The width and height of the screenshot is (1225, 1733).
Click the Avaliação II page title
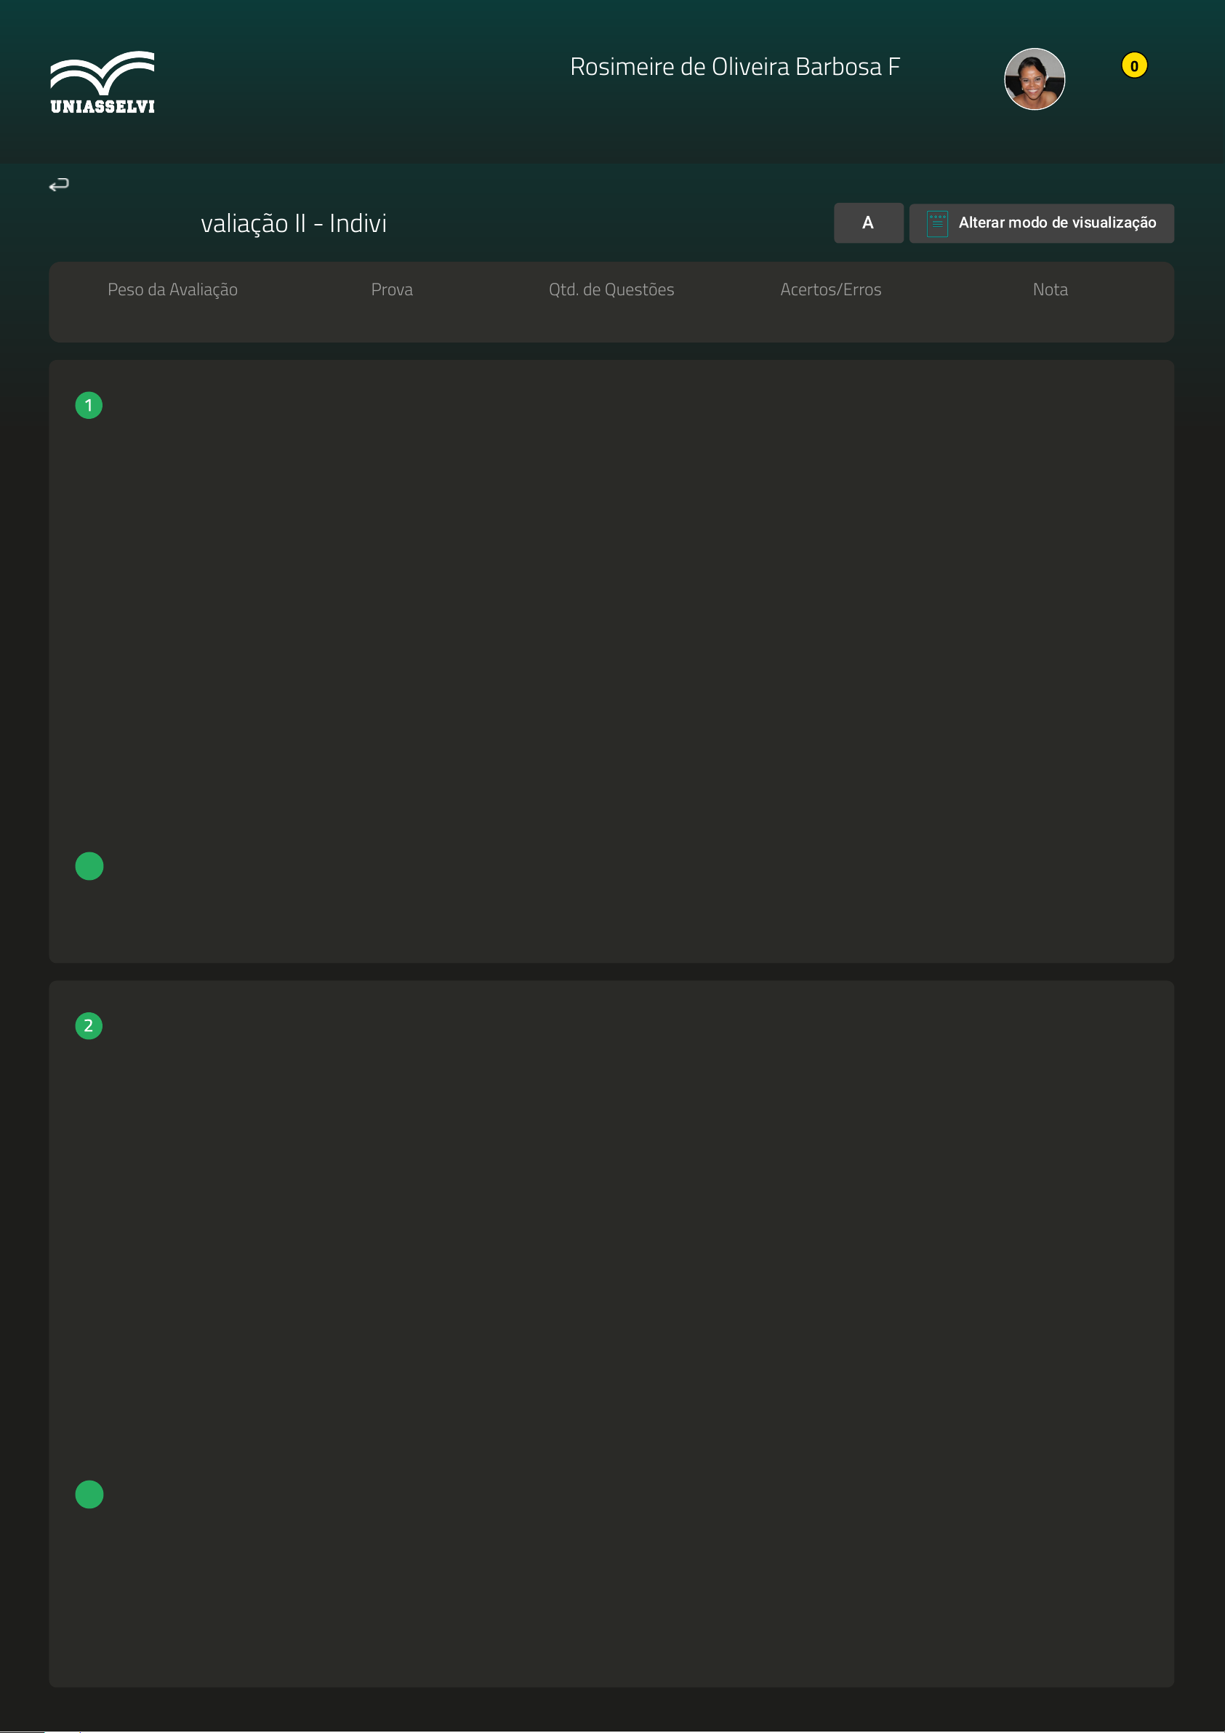point(294,223)
